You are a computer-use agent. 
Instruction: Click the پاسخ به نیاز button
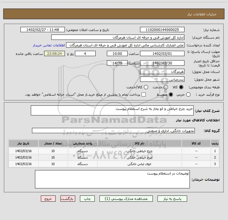(172, 199)
